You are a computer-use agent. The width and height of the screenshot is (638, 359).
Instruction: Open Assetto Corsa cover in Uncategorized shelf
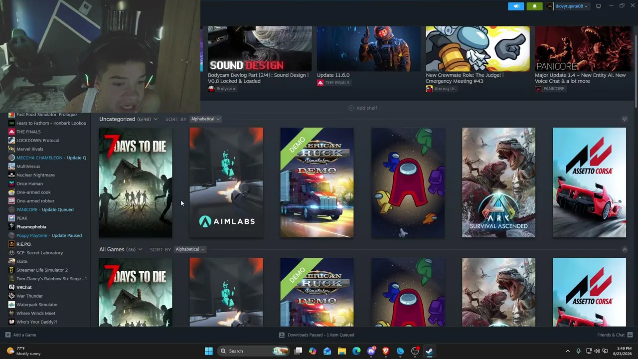pyautogui.click(x=589, y=182)
